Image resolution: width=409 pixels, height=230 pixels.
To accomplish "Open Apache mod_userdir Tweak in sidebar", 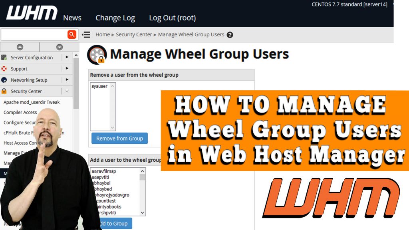I will pos(32,102).
